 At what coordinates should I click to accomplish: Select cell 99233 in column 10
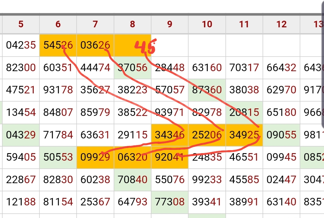[207, 180]
